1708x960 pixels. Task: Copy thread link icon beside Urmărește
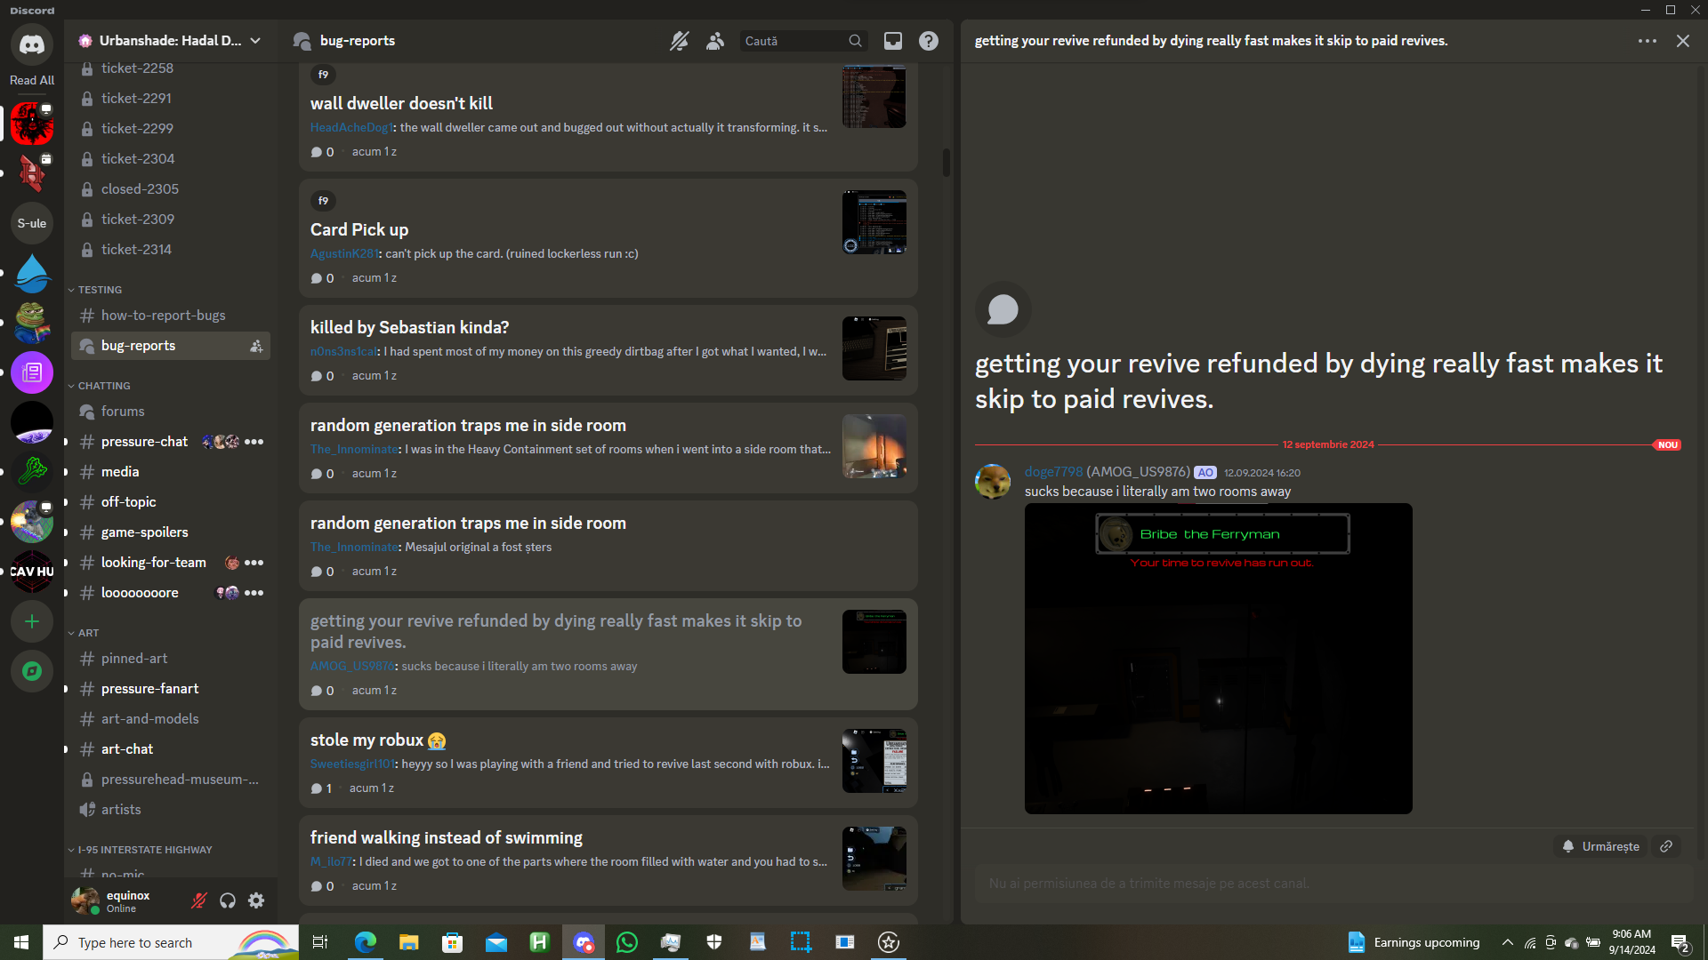click(x=1666, y=846)
